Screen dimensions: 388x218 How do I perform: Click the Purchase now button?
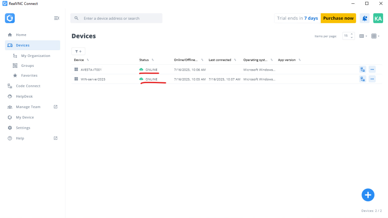pyautogui.click(x=338, y=18)
